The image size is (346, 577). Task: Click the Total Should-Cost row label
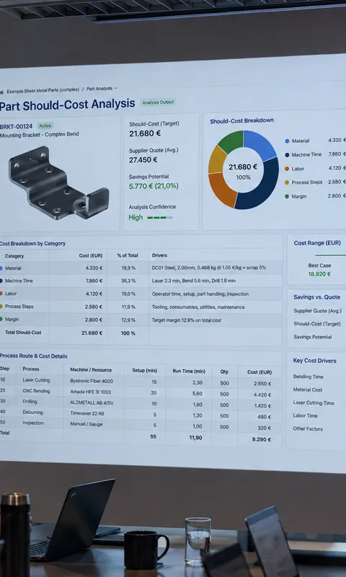(23, 332)
